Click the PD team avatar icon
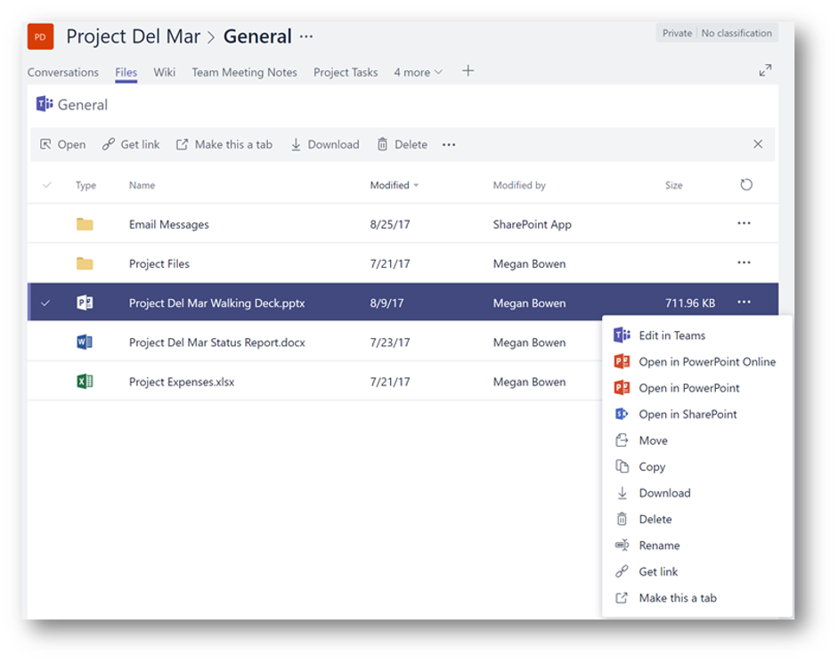 [41, 36]
